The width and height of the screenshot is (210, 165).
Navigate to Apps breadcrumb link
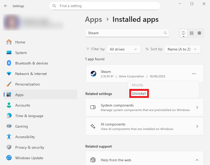pos(93,19)
